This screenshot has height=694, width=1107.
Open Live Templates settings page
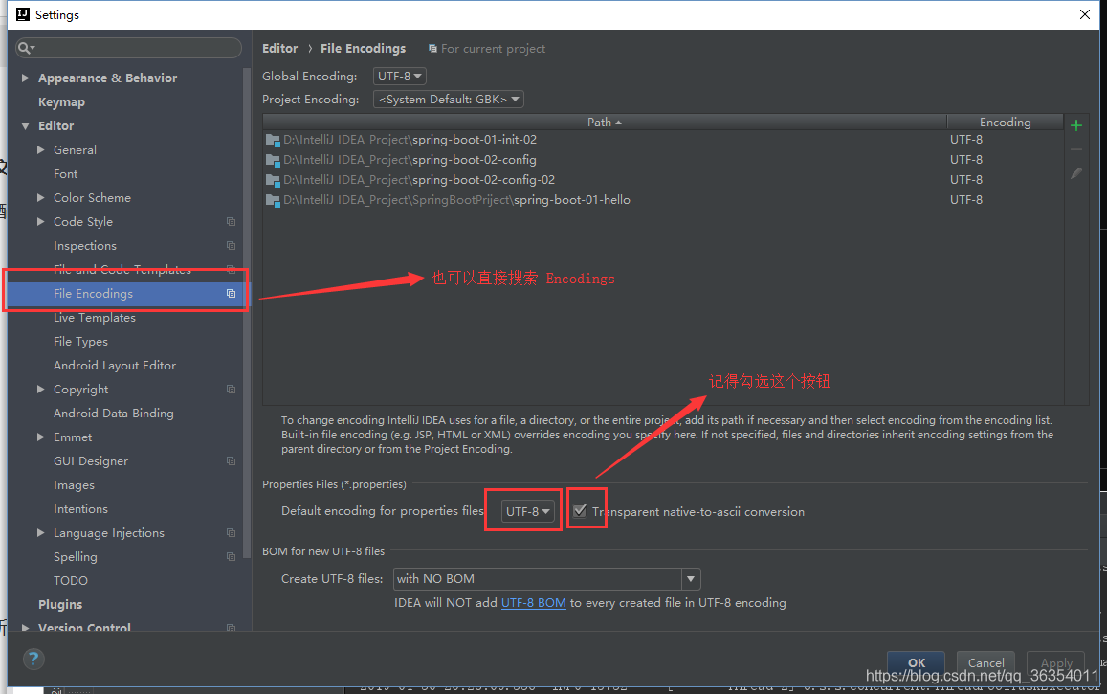pyautogui.click(x=95, y=318)
